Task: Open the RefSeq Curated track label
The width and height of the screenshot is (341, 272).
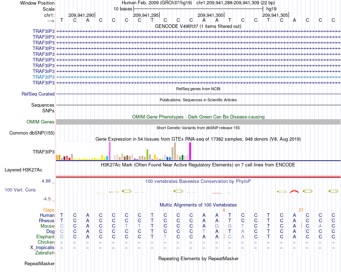Action: click(38, 94)
